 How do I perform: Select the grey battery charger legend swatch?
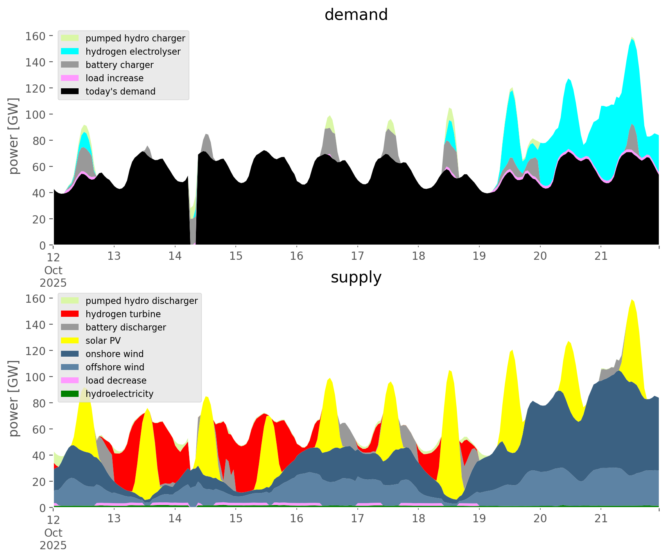(70, 65)
